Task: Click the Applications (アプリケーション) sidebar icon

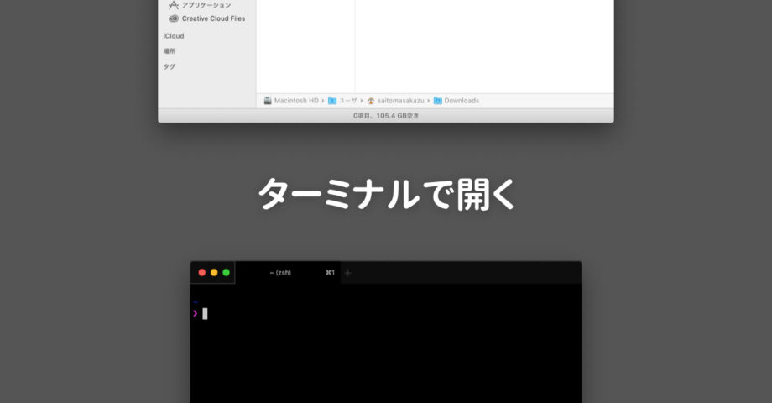Action: click(174, 5)
